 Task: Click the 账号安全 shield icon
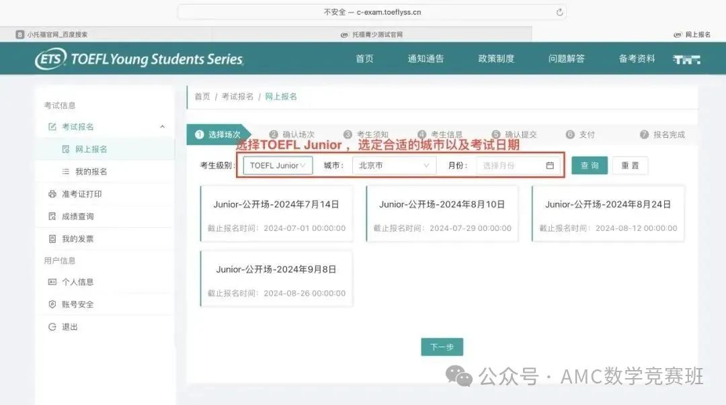coord(52,304)
